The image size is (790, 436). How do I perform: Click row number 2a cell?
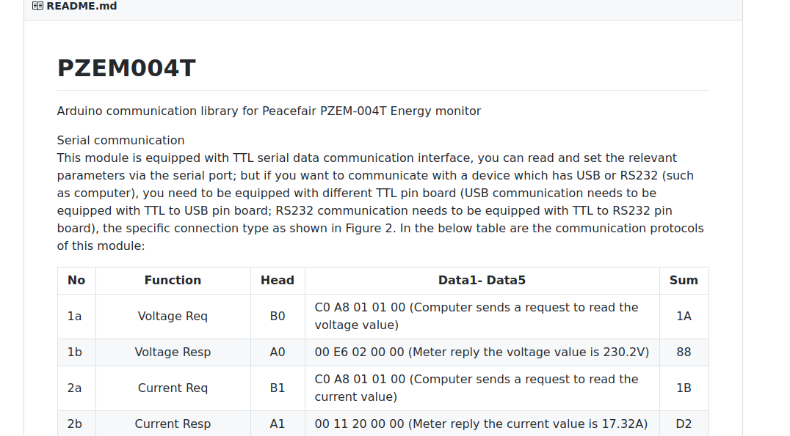click(76, 388)
